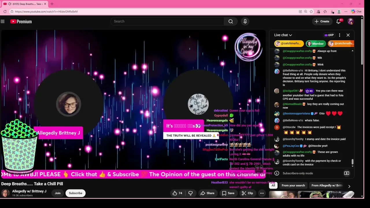Click the browser address bar URL

pyautogui.click(x=46, y=12)
